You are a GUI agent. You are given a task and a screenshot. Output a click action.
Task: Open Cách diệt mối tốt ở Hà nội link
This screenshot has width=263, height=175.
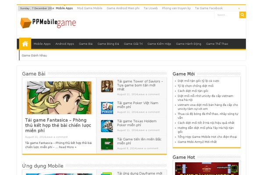click(x=206, y=123)
